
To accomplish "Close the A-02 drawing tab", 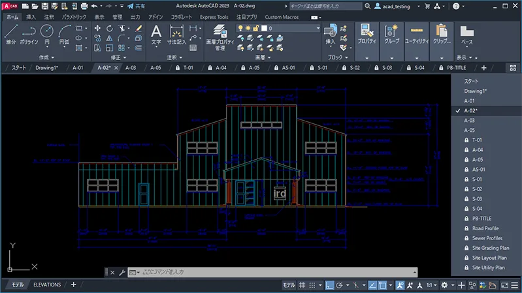I will 116,68.
